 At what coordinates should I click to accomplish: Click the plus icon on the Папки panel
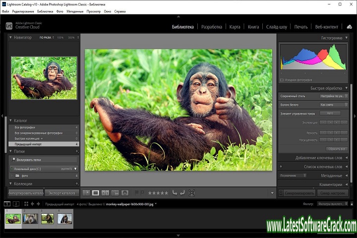pos(77,151)
